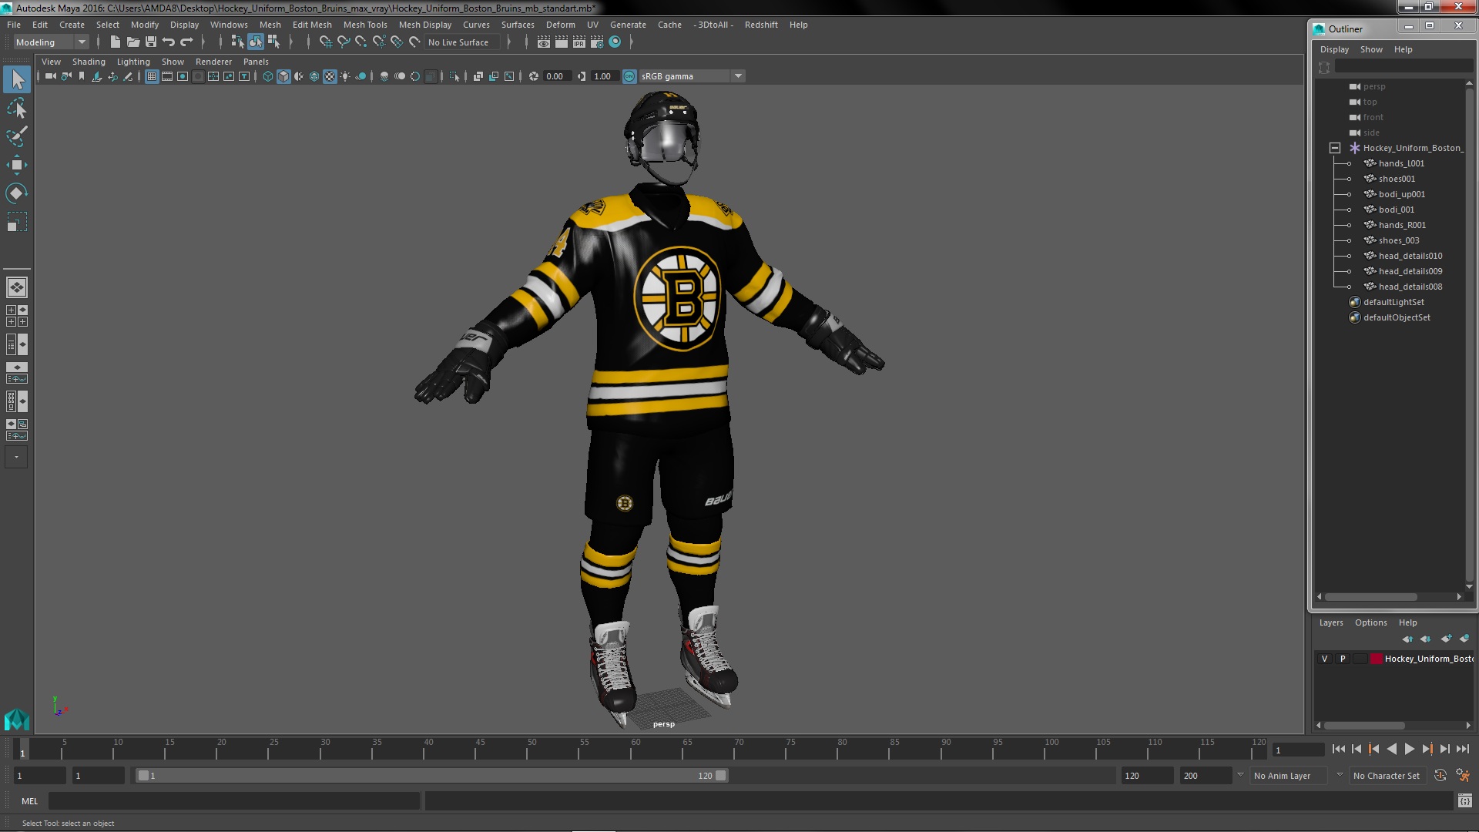Toggle layer visibility V box
1479x832 pixels.
pyautogui.click(x=1324, y=659)
